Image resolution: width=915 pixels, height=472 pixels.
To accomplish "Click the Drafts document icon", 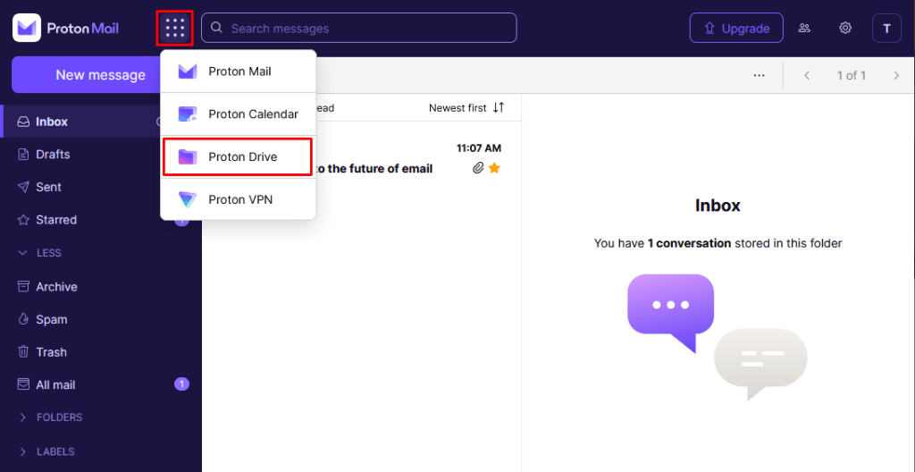I will pos(23,155).
